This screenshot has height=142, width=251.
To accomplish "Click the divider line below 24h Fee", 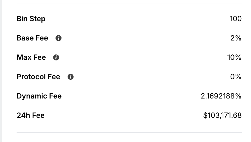I will coord(129,132).
